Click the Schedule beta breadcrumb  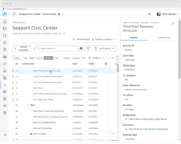19,23
